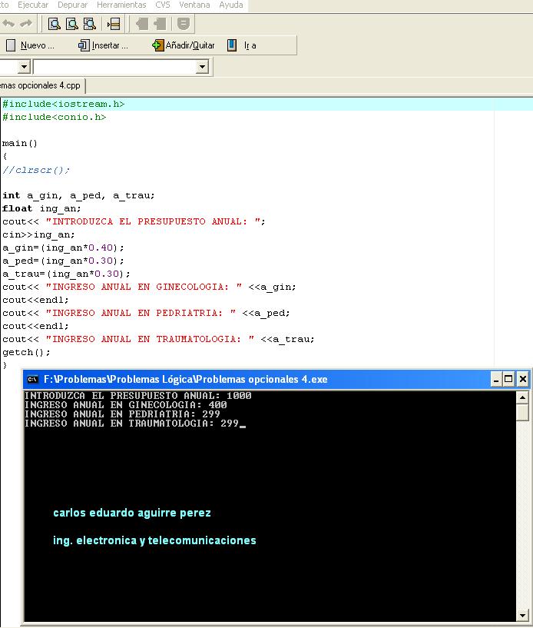Viewport: 533px width, 628px height.
Task: Open the Ventana menu
Action: click(x=194, y=5)
